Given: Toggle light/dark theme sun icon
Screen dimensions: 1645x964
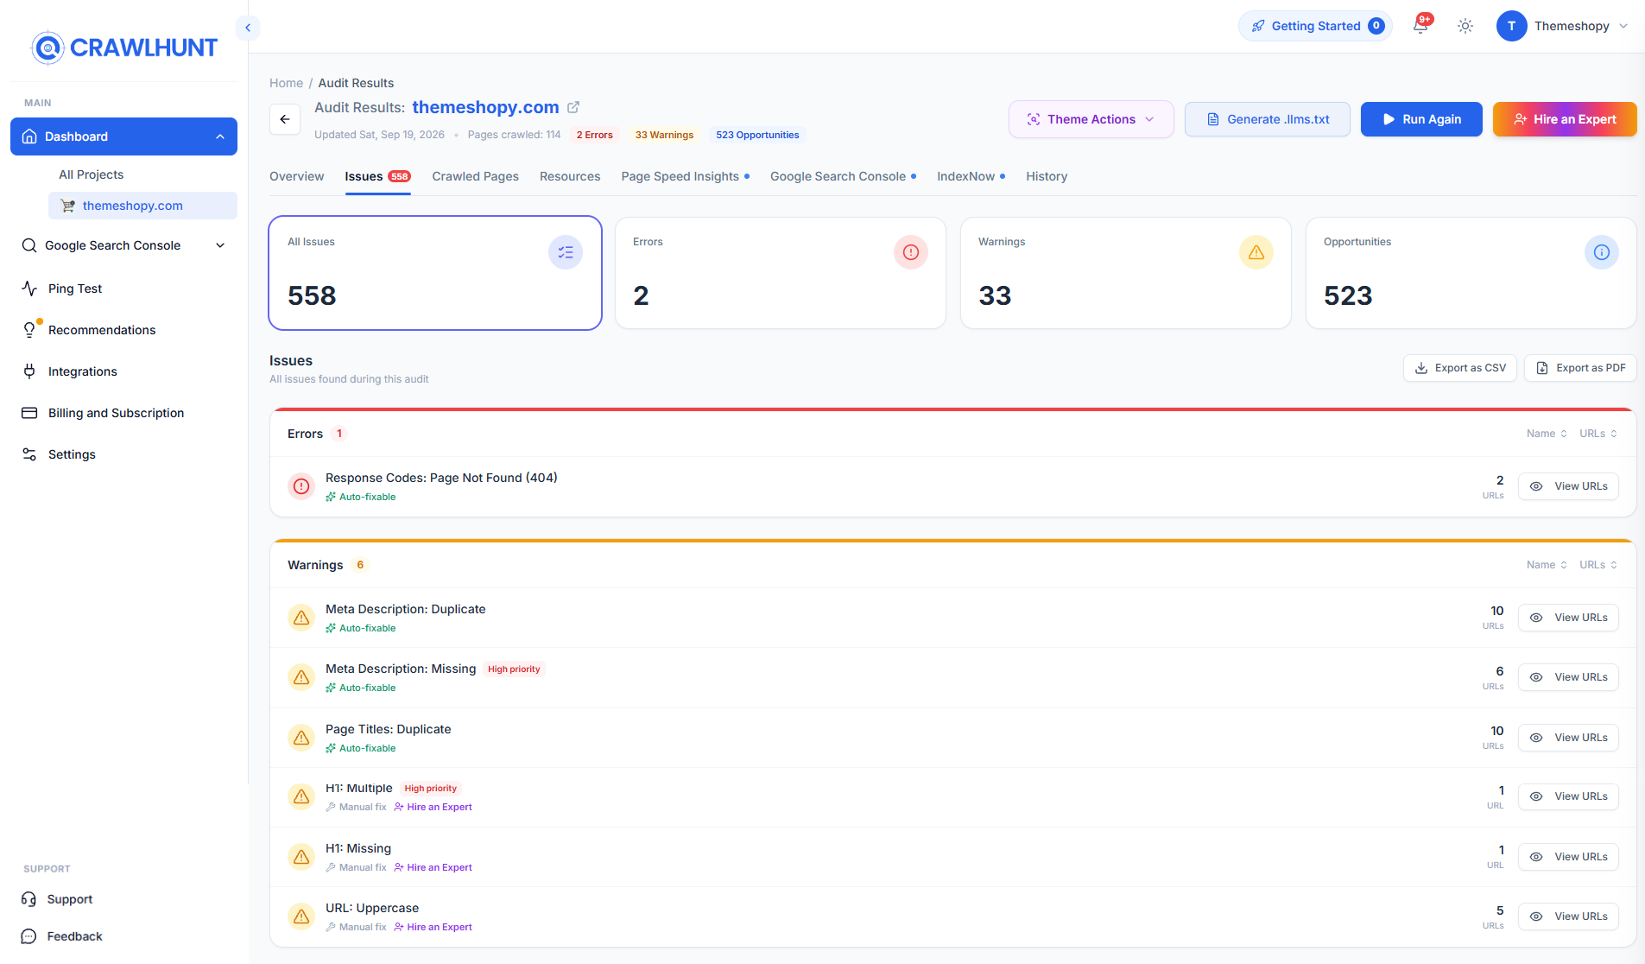Looking at the screenshot, I should [x=1465, y=26].
